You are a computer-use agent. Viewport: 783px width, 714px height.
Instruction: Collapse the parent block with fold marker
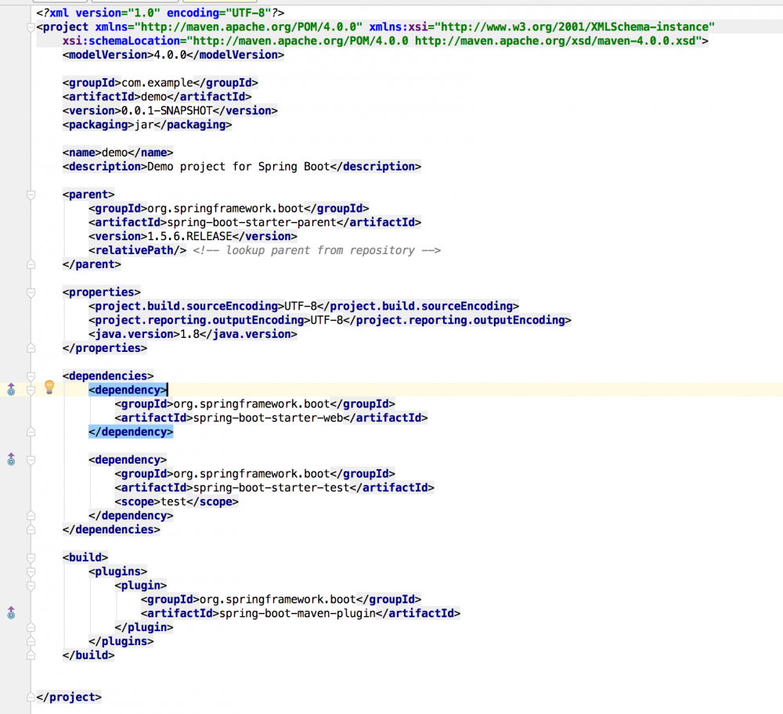point(30,194)
